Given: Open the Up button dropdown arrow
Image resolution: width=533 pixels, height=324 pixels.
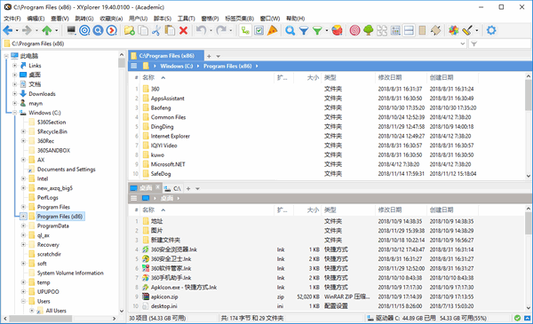Looking at the screenshot, I should (x=57, y=30).
